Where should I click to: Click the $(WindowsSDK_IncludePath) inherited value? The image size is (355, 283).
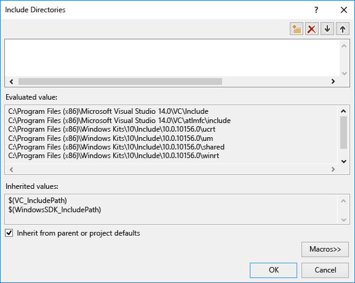coord(55,210)
